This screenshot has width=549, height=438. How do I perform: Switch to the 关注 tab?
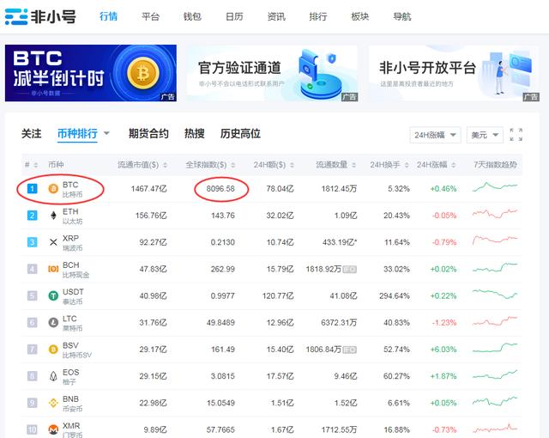point(31,133)
